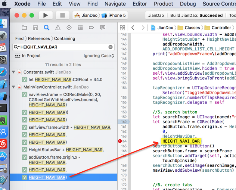Open Safari from the Dock
The image size is (236, 190).
click(3, 72)
